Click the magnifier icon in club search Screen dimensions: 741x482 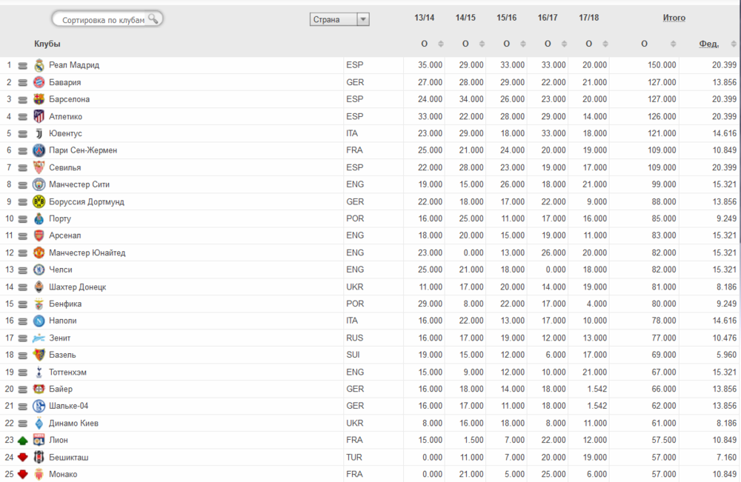click(x=153, y=19)
